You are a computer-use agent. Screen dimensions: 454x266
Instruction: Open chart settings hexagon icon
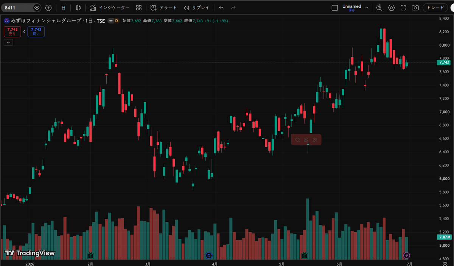(392, 8)
